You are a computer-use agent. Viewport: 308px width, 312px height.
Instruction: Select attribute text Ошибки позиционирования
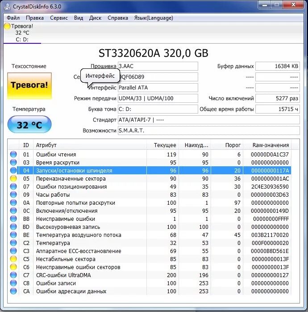click(x=71, y=187)
